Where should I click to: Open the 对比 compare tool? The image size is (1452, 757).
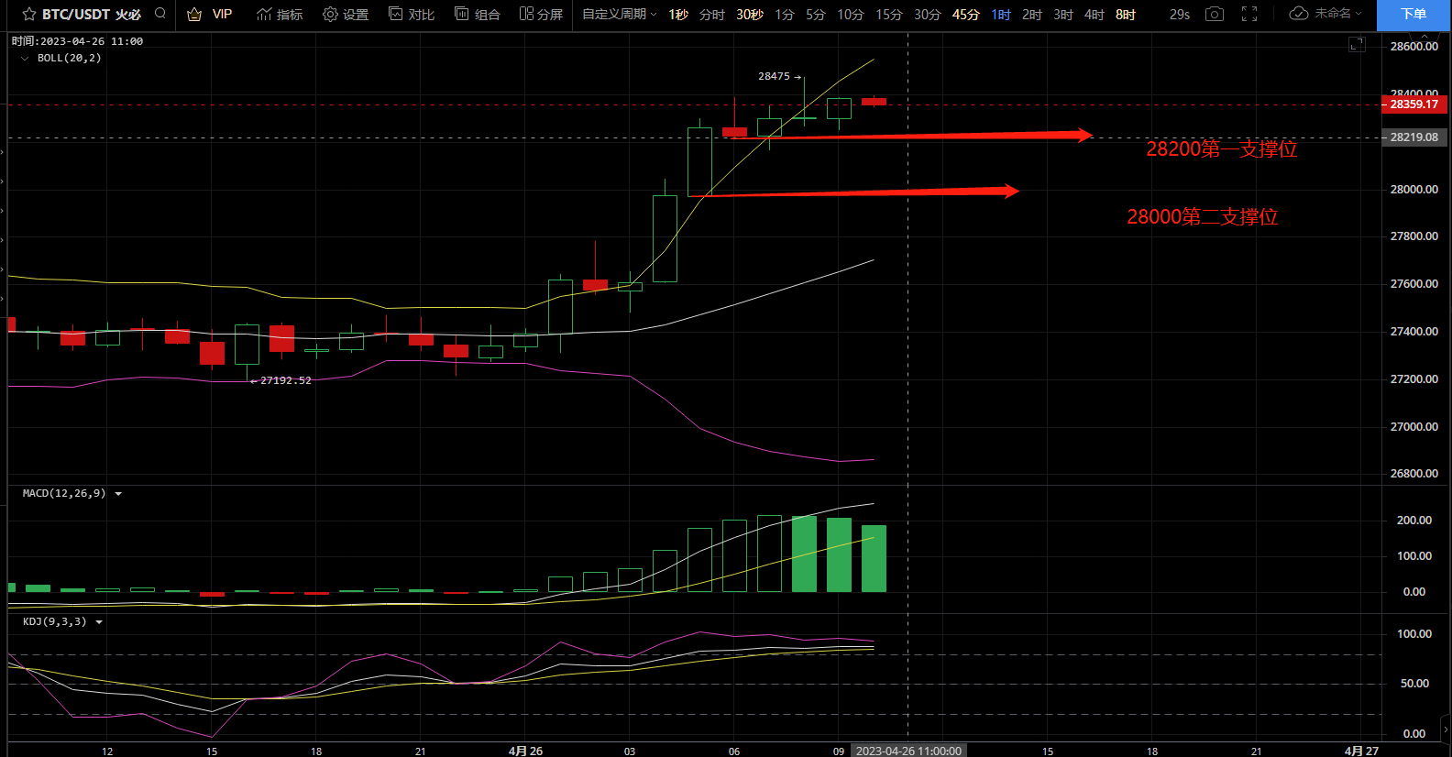click(412, 15)
